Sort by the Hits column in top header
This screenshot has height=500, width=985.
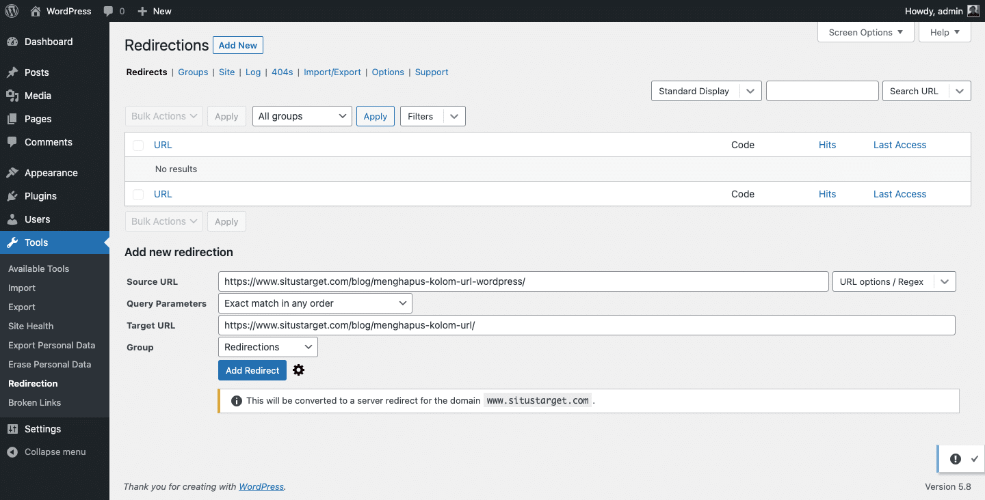(828, 145)
